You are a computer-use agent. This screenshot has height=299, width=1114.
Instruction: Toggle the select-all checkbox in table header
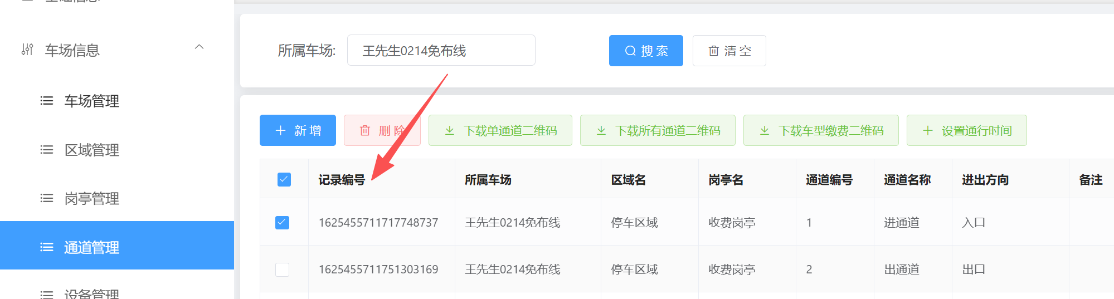284,179
